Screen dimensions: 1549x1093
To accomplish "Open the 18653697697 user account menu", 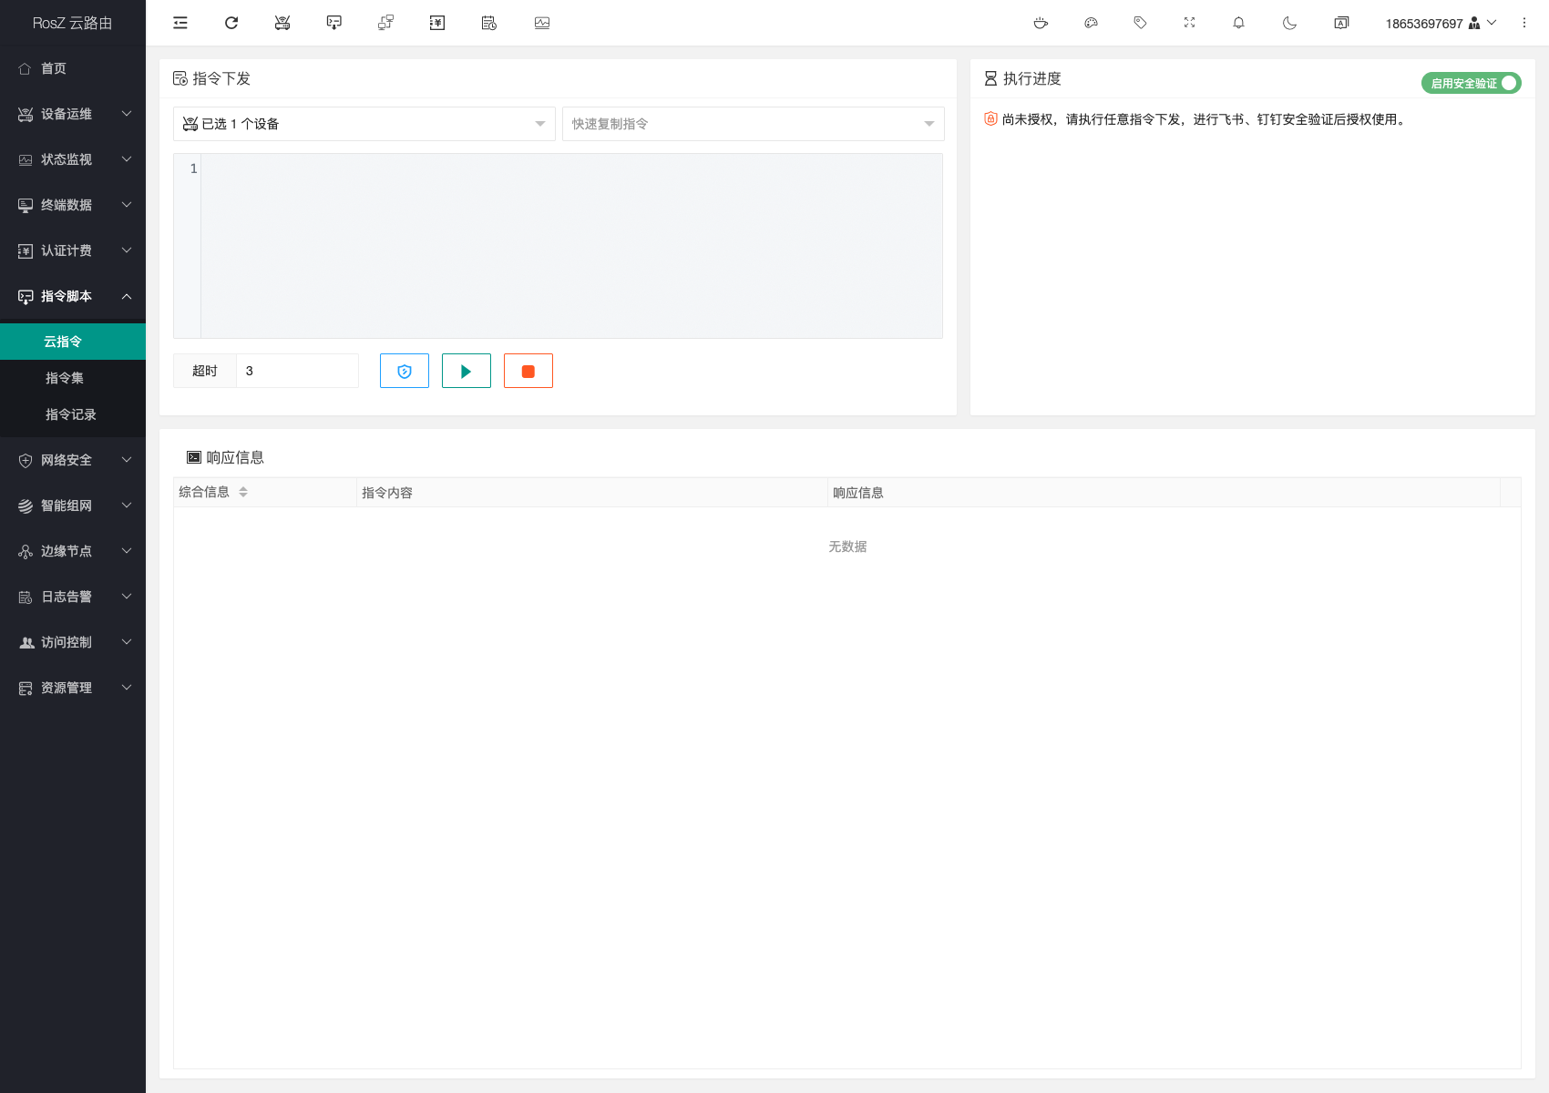I will point(1440,23).
